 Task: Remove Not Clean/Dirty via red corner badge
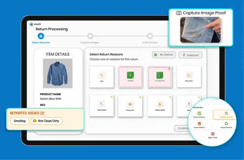pyautogui.click(x=169, y=68)
